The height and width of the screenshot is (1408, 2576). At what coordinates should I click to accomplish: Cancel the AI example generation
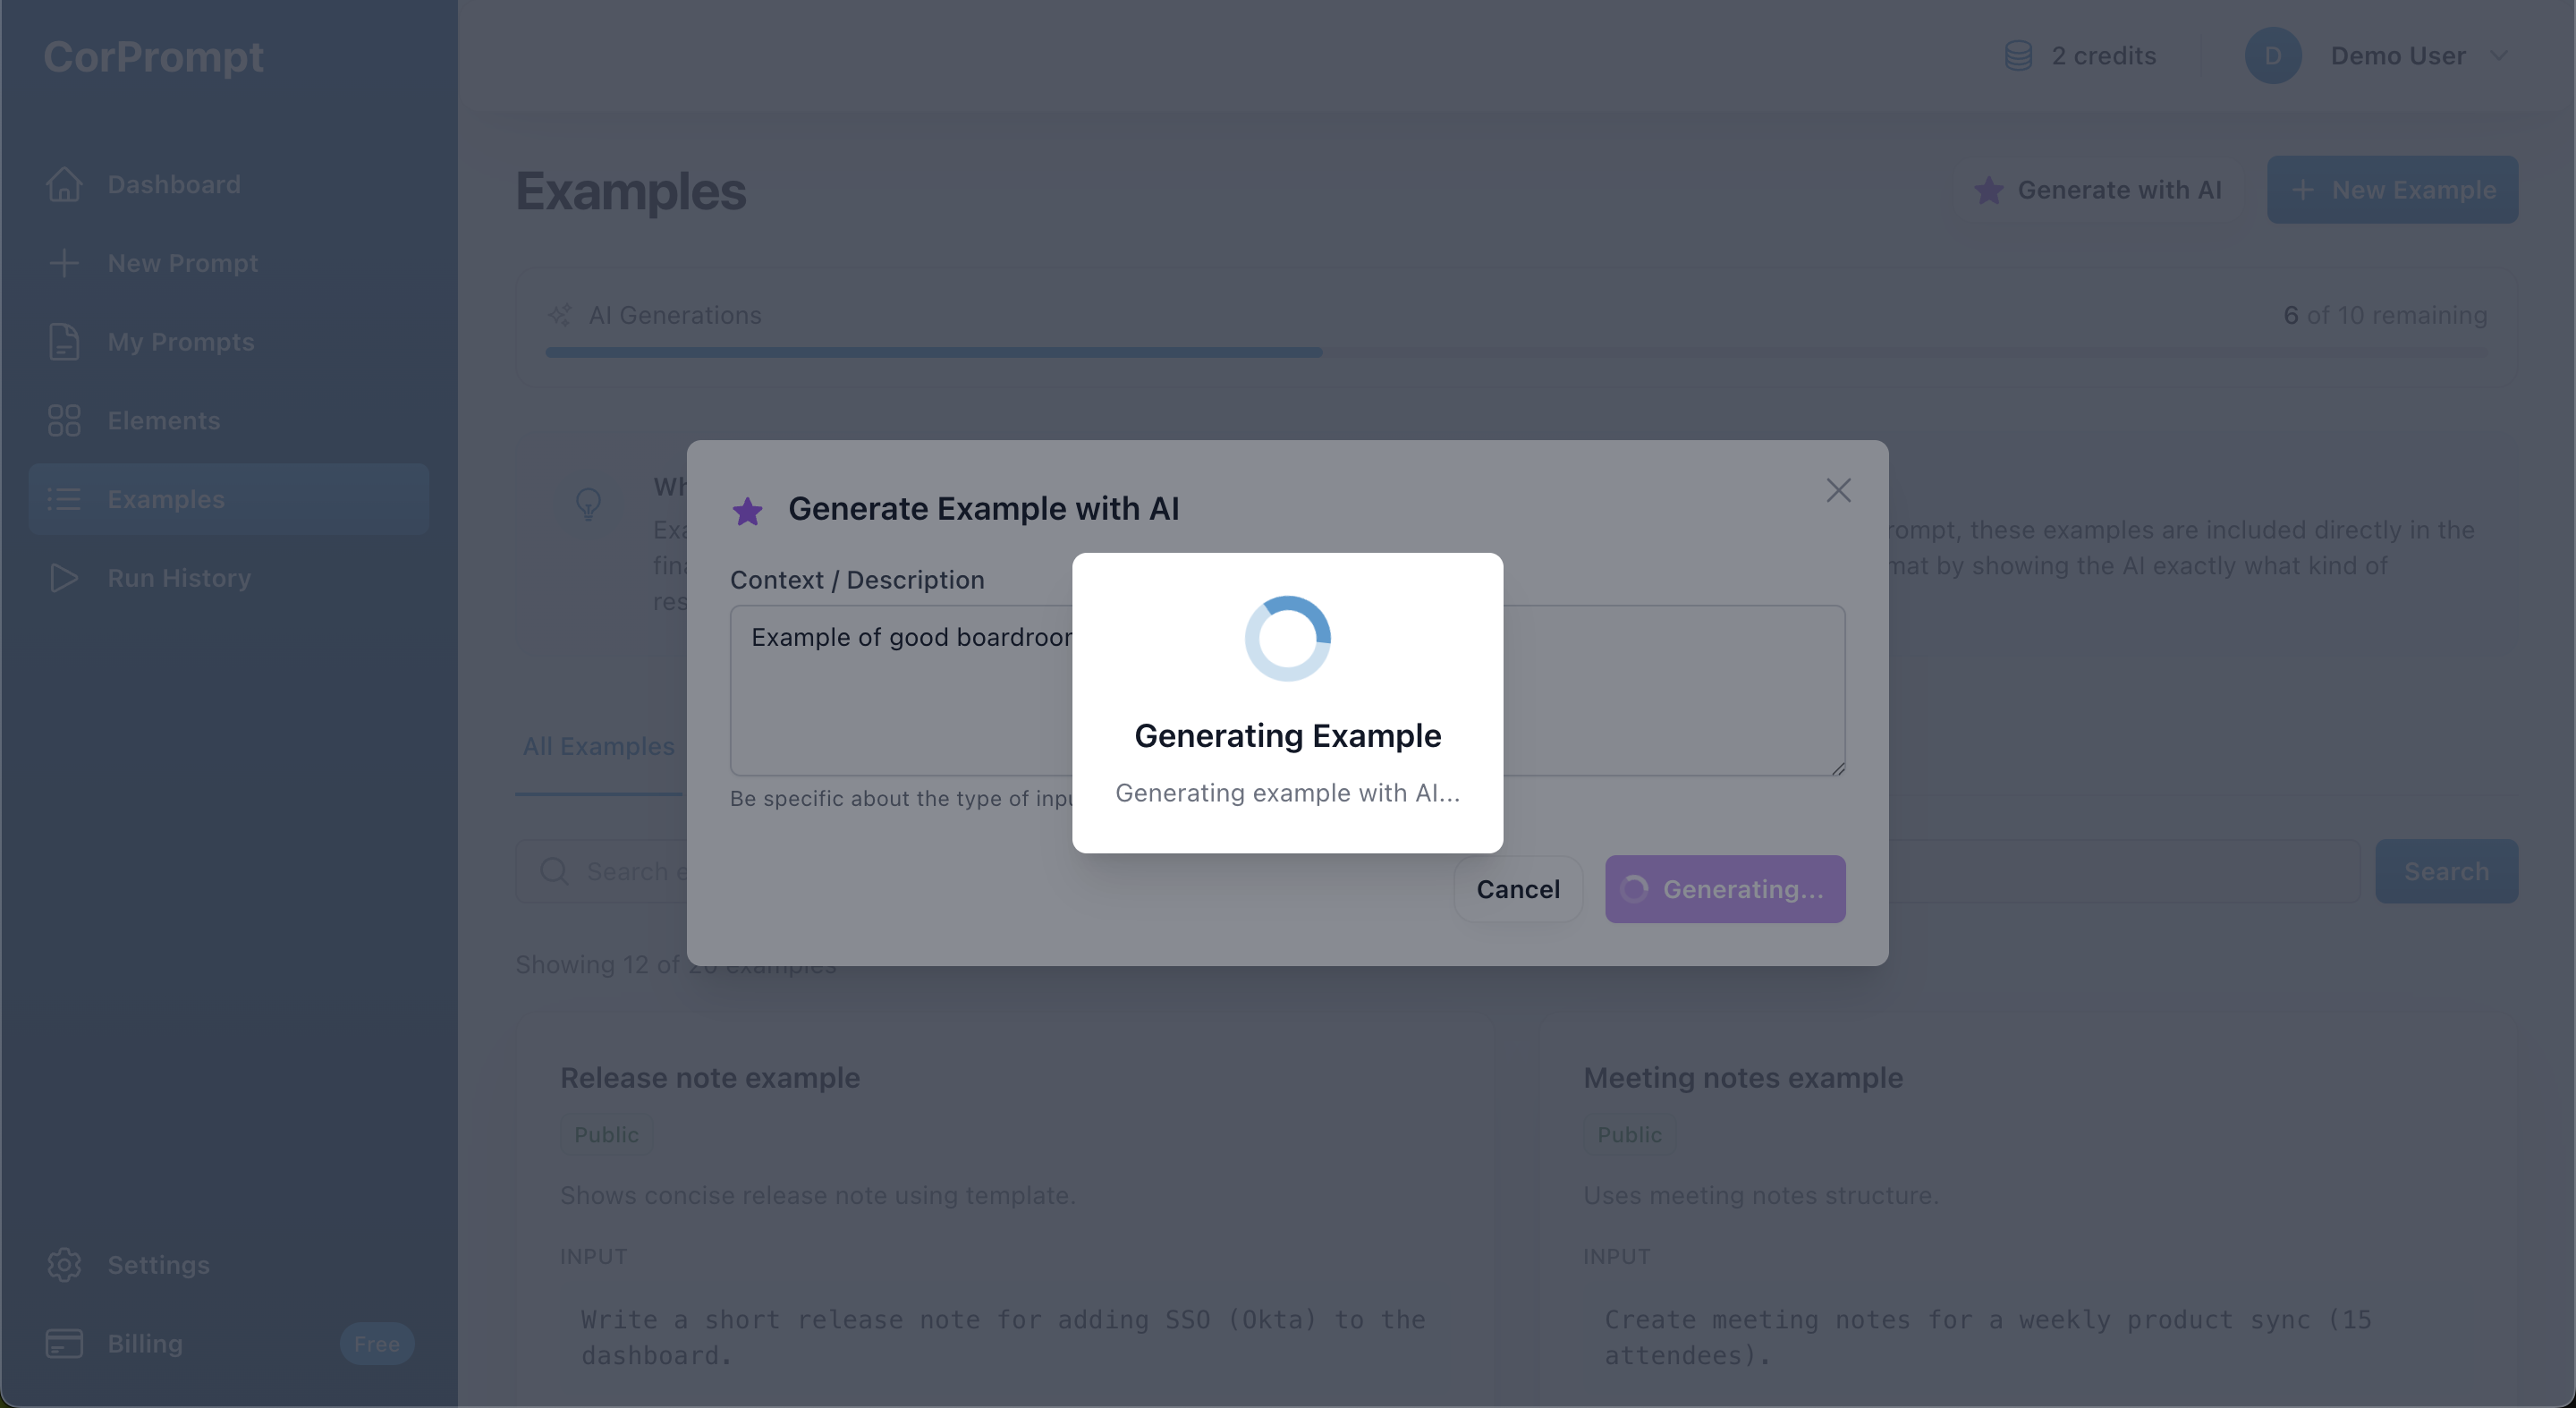[x=1517, y=889]
